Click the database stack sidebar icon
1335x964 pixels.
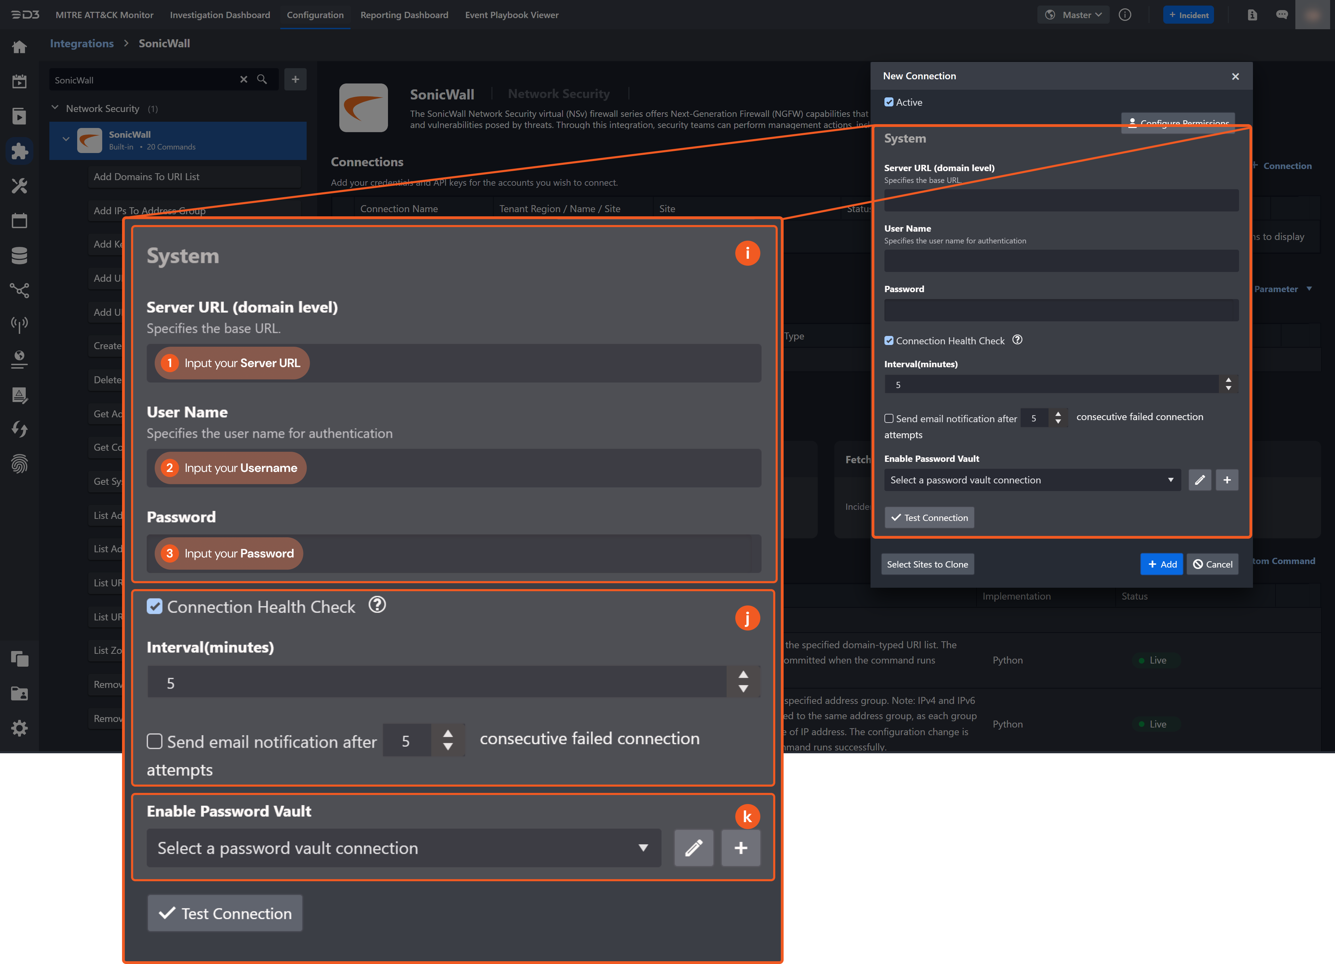coord(19,256)
